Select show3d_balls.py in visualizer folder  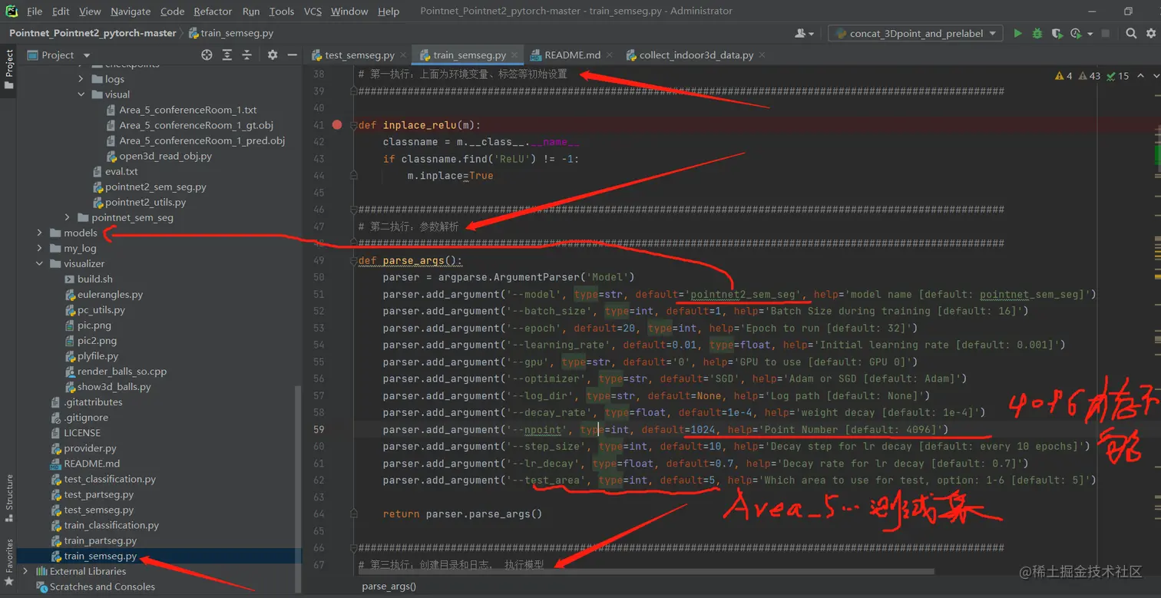pyautogui.click(x=114, y=387)
